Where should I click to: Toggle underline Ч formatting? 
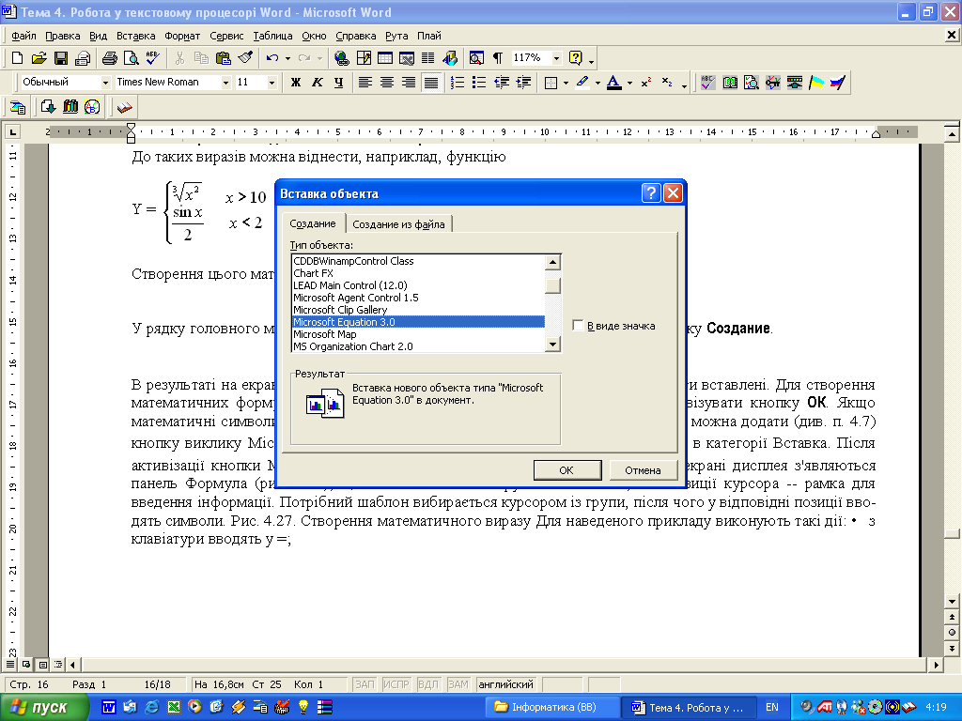coord(338,83)
